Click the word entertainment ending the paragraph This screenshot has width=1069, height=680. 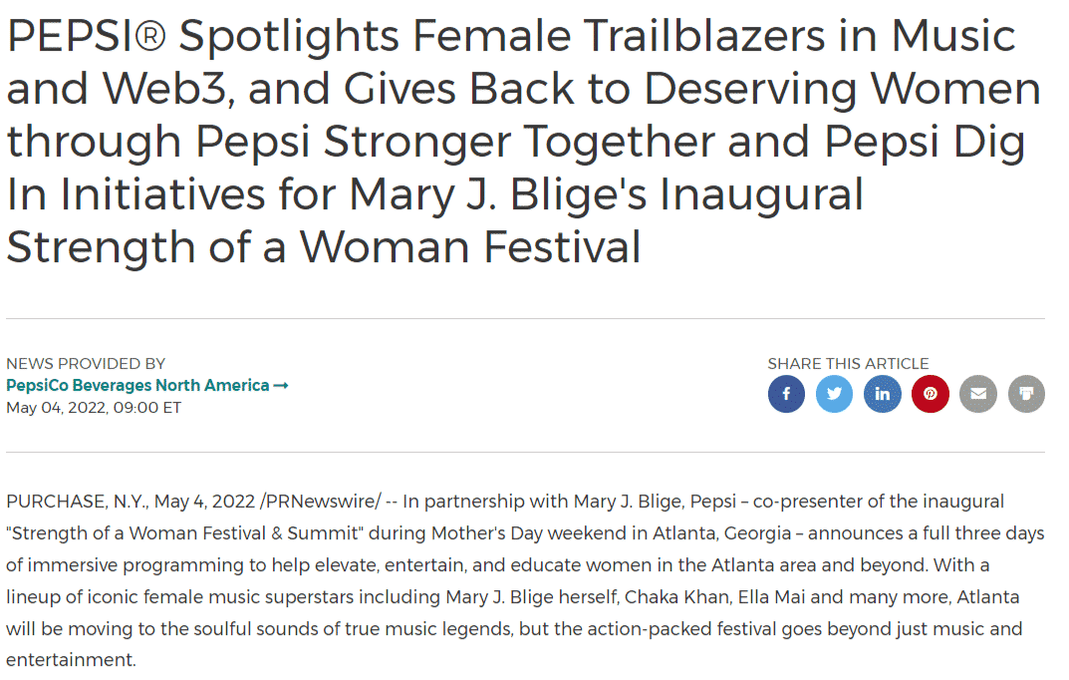(71, 660)
